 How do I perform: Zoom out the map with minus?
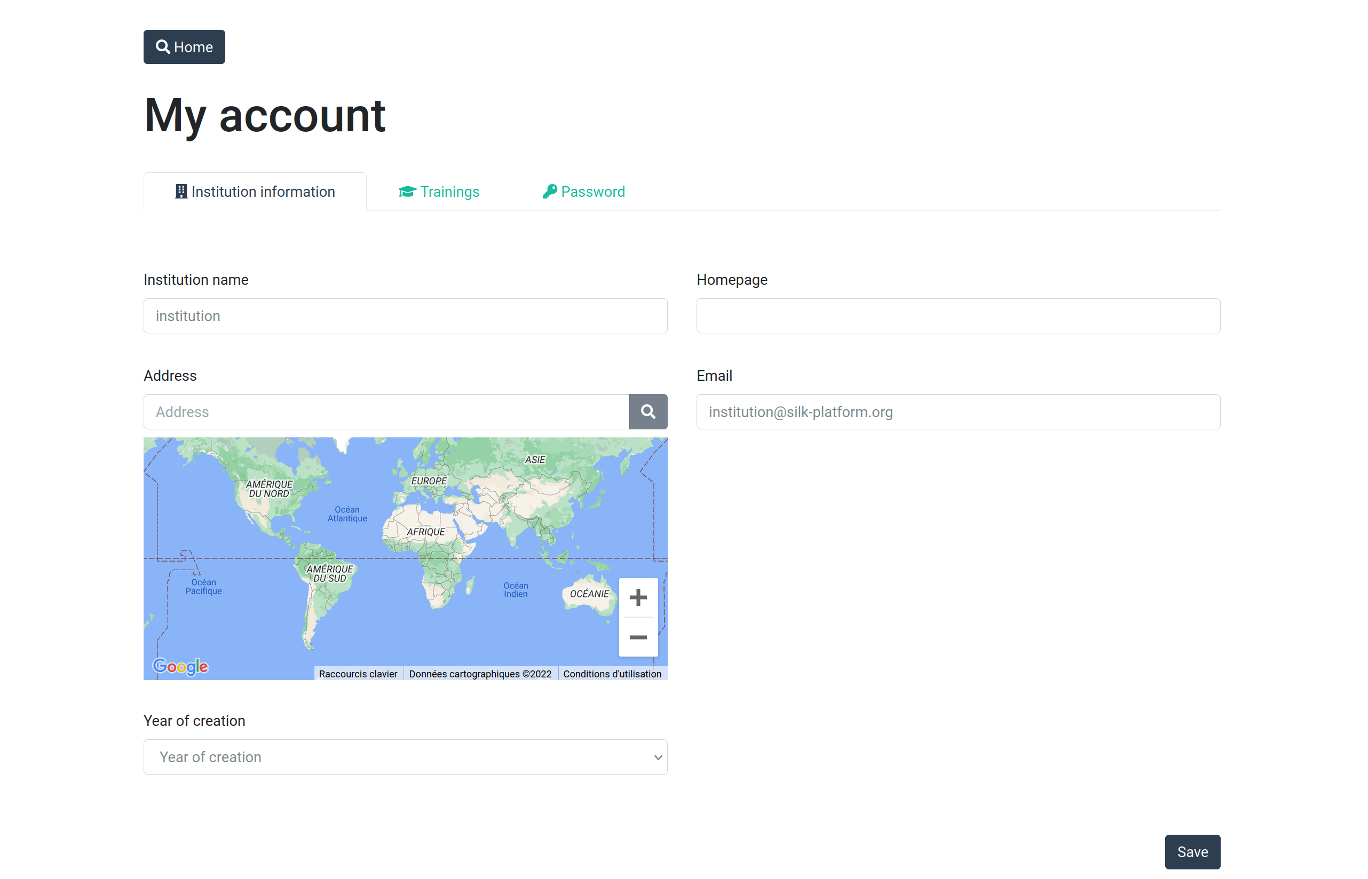637,637
